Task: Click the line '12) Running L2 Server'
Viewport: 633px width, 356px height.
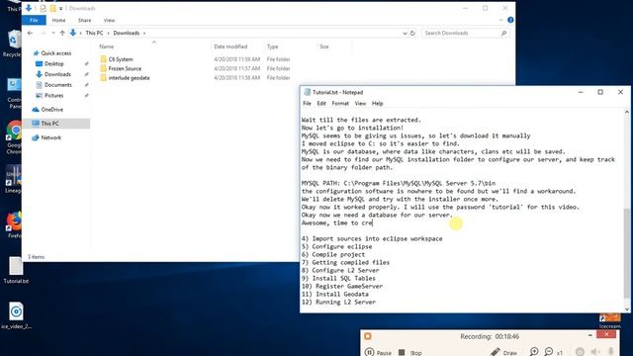Action: (x=338, y=302)
